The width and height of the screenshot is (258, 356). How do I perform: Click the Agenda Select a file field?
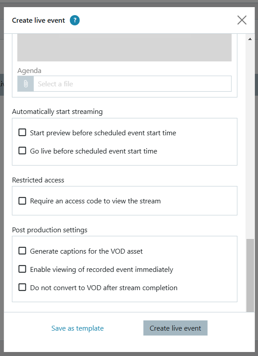click(x=132, y=84)
